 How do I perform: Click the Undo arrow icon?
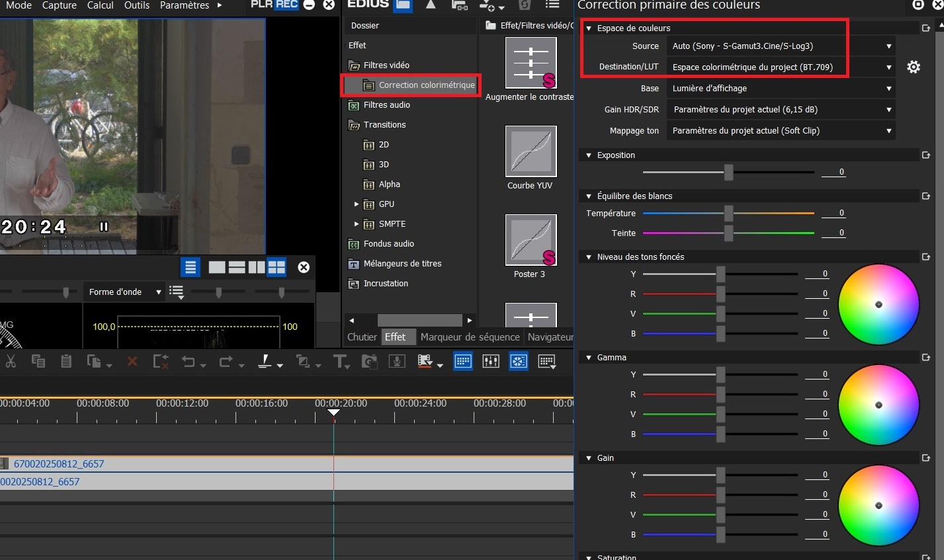coord(189,361)
